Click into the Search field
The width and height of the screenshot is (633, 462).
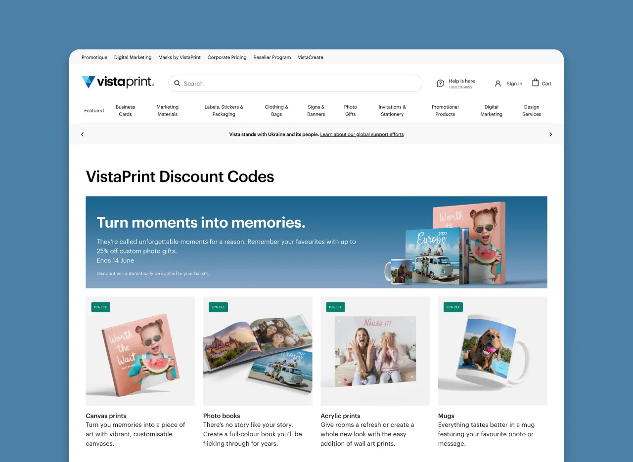tap(295, 84)
